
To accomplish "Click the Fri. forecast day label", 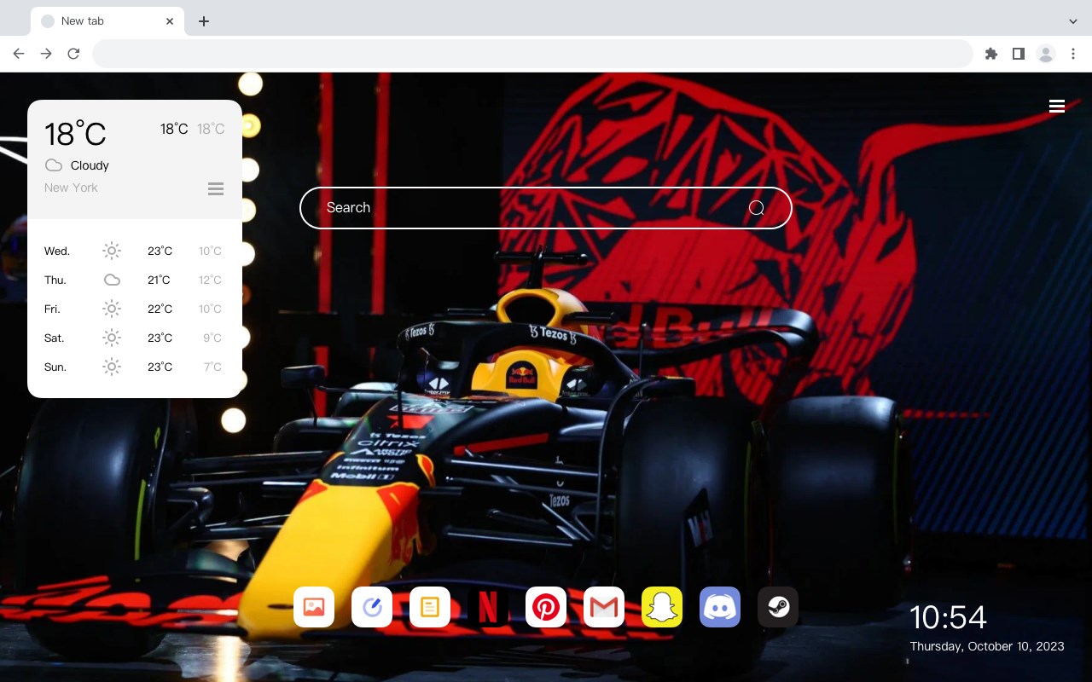I will (52, 309).
